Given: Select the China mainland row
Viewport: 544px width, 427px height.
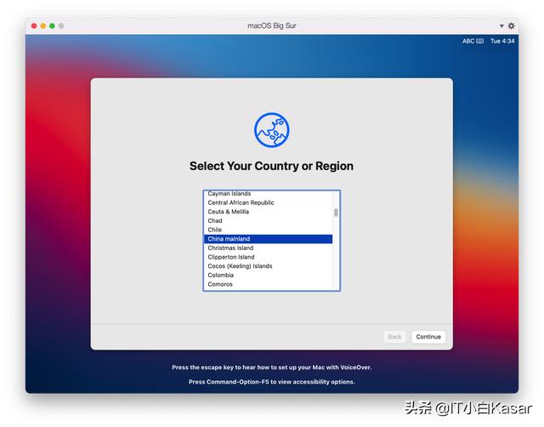Looking at the screenshot, I should click(268, 239).
